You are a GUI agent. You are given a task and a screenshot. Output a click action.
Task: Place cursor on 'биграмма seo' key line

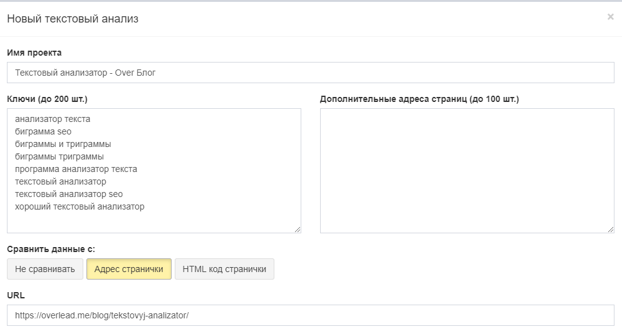tap(43, 131)
